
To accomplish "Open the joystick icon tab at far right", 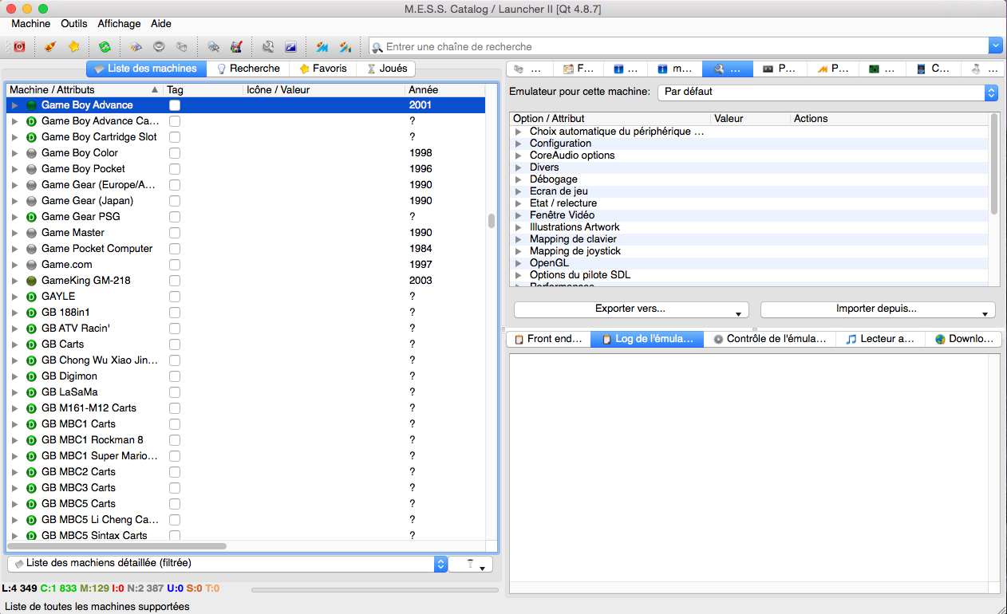I will (x=983, y=69).
